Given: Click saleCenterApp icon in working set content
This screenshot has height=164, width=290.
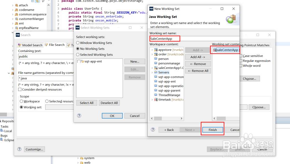Looking at the screenshot, I should pos(215,50).
